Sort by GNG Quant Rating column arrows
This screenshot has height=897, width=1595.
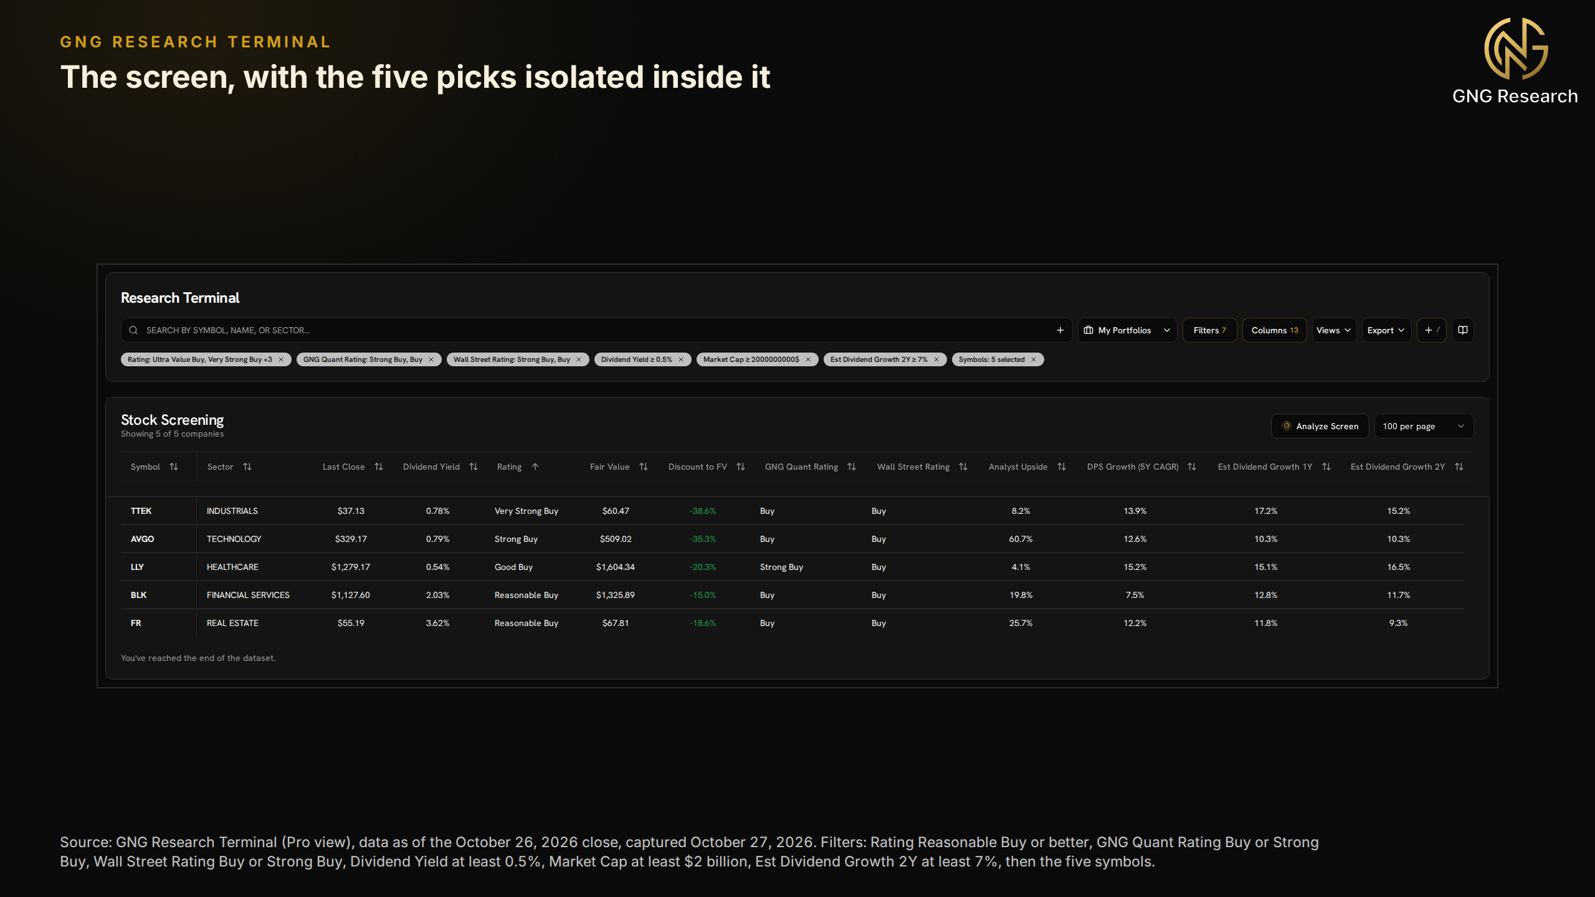pyautogui.click(x=852, y=467)
